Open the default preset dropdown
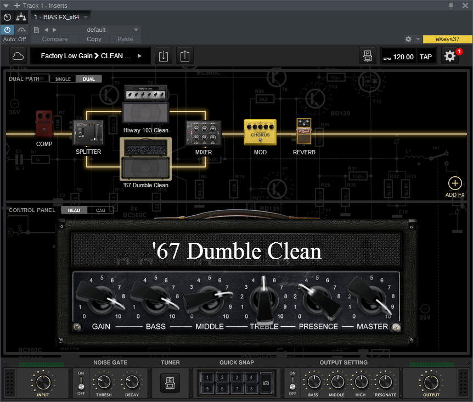Screen dimensions: 473x402 tap(136, 30)
